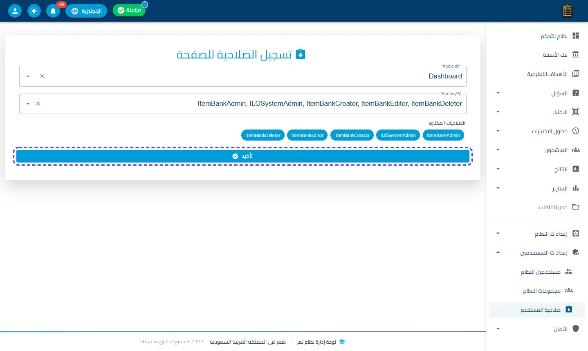Click the مزامنة sync button
The width and height of the screenshot is (588, 351).
129,10
